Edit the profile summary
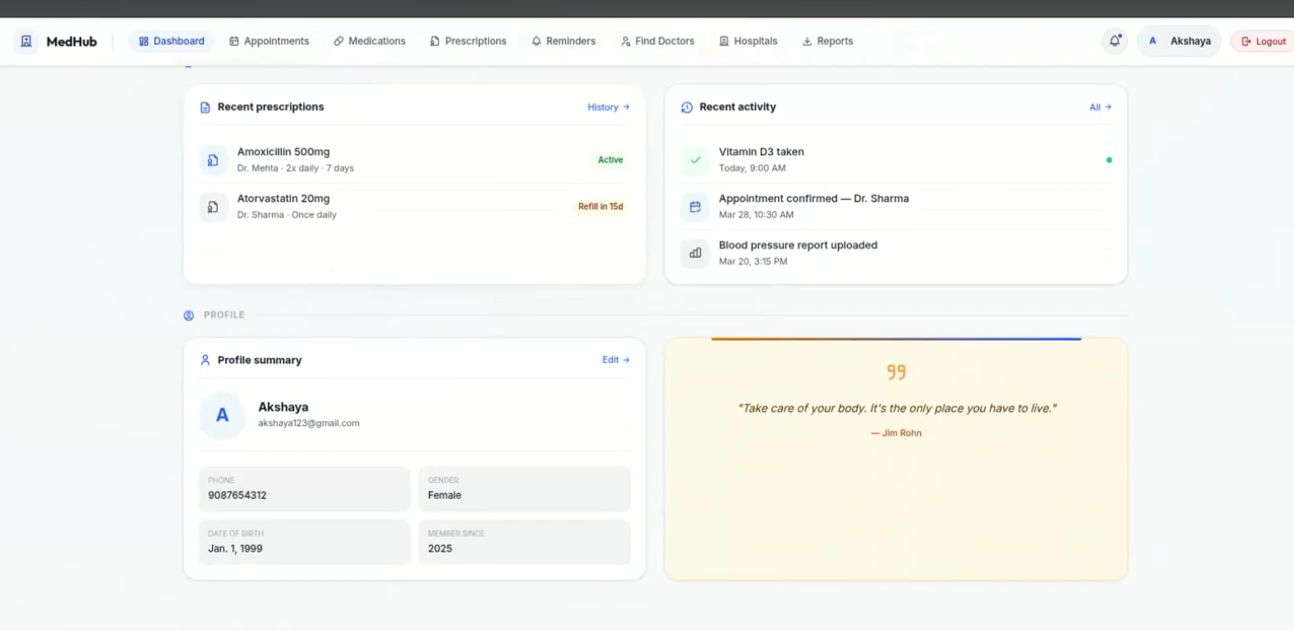Screen dimensions: 1294x631 616,360
